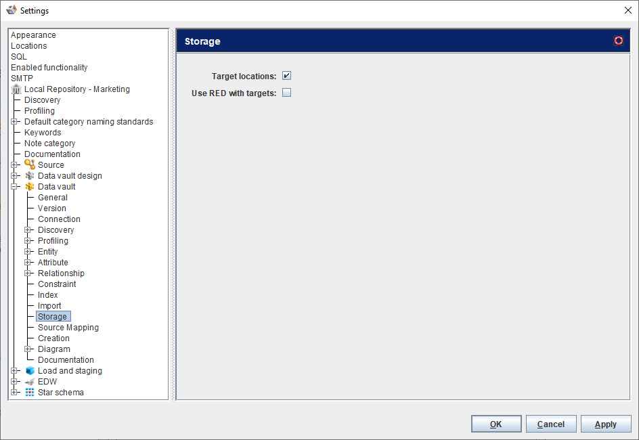This screenshot has width=639, height=440.
Task: Expand the Entity tree node
Action: (x=28, y=252)
